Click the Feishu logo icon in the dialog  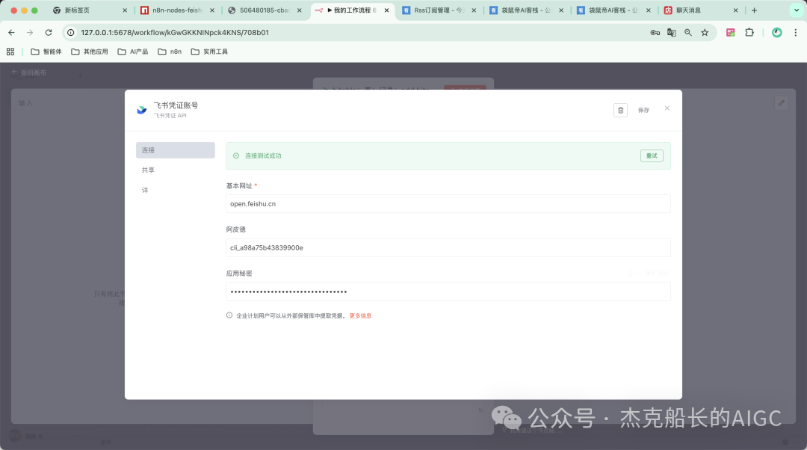pos(142,110)
